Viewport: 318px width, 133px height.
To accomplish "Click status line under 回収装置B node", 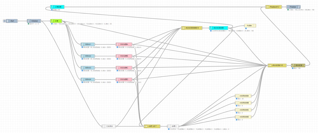I will (x=129, y=59).
